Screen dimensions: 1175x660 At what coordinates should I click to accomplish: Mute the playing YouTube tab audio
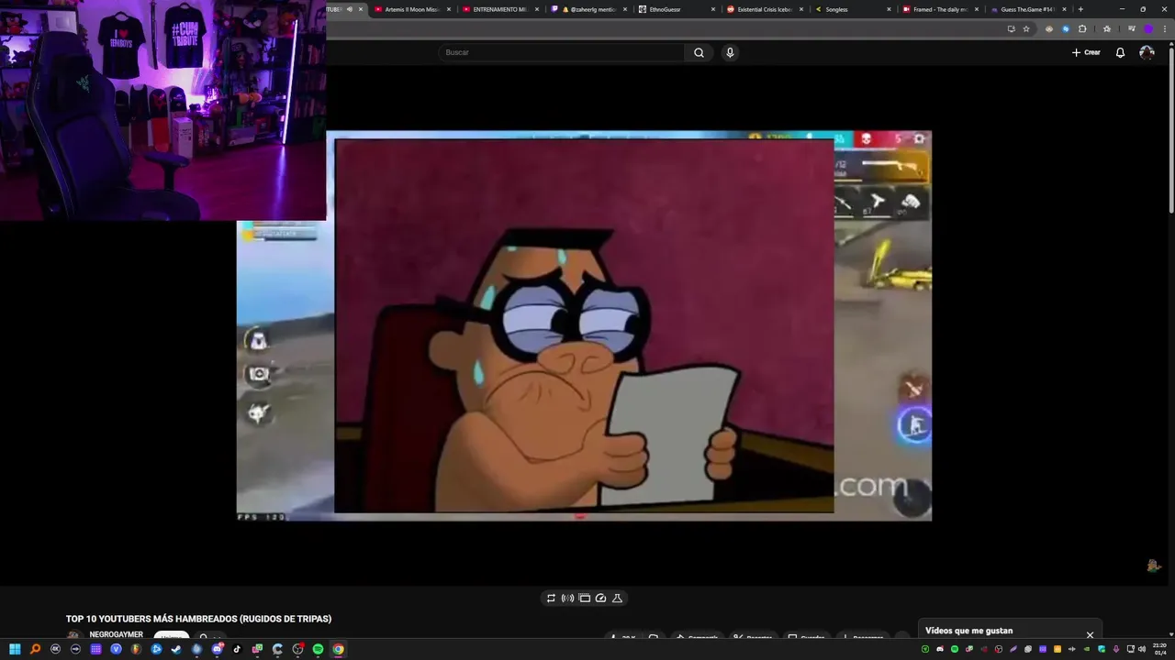coord(349,9)
